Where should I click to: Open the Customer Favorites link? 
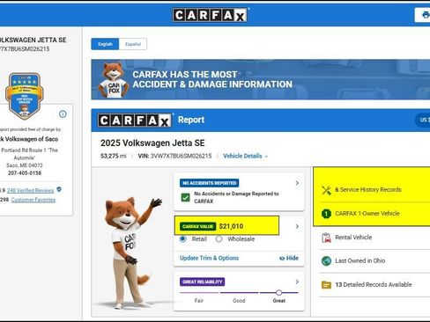[x=33, y=200]
